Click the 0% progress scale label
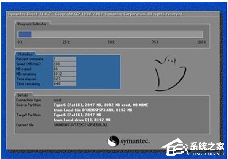 pos(20,42)
